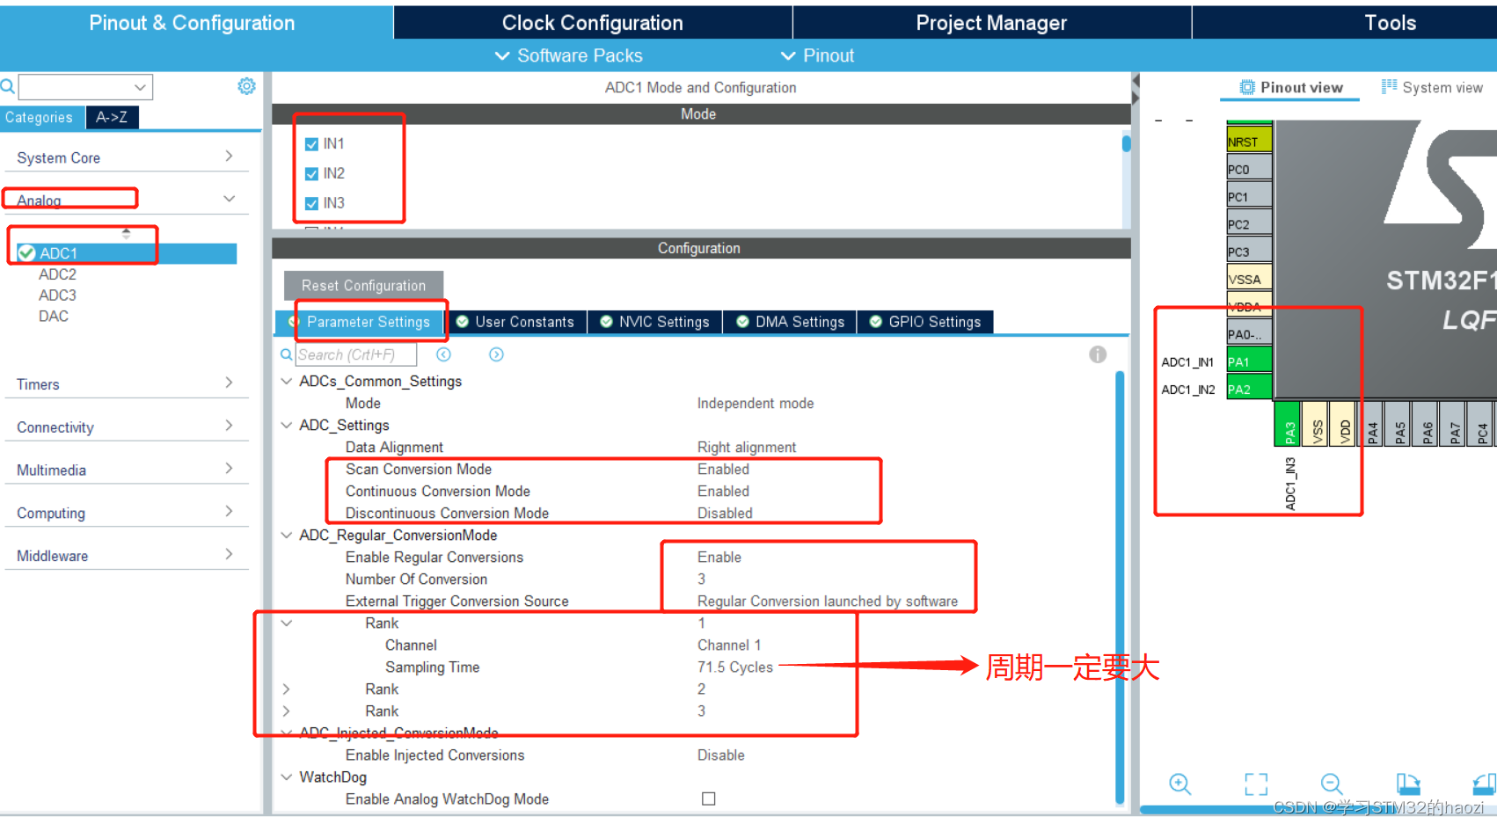This screenshot has width=1497, height=824.
Task: Go to previous search result arrow
Action: pos(444,354)
